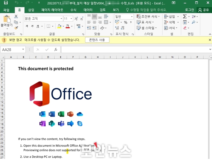Increase the cell indent
The height and width of the screenshot is (161, 212).
coord(95,28)
